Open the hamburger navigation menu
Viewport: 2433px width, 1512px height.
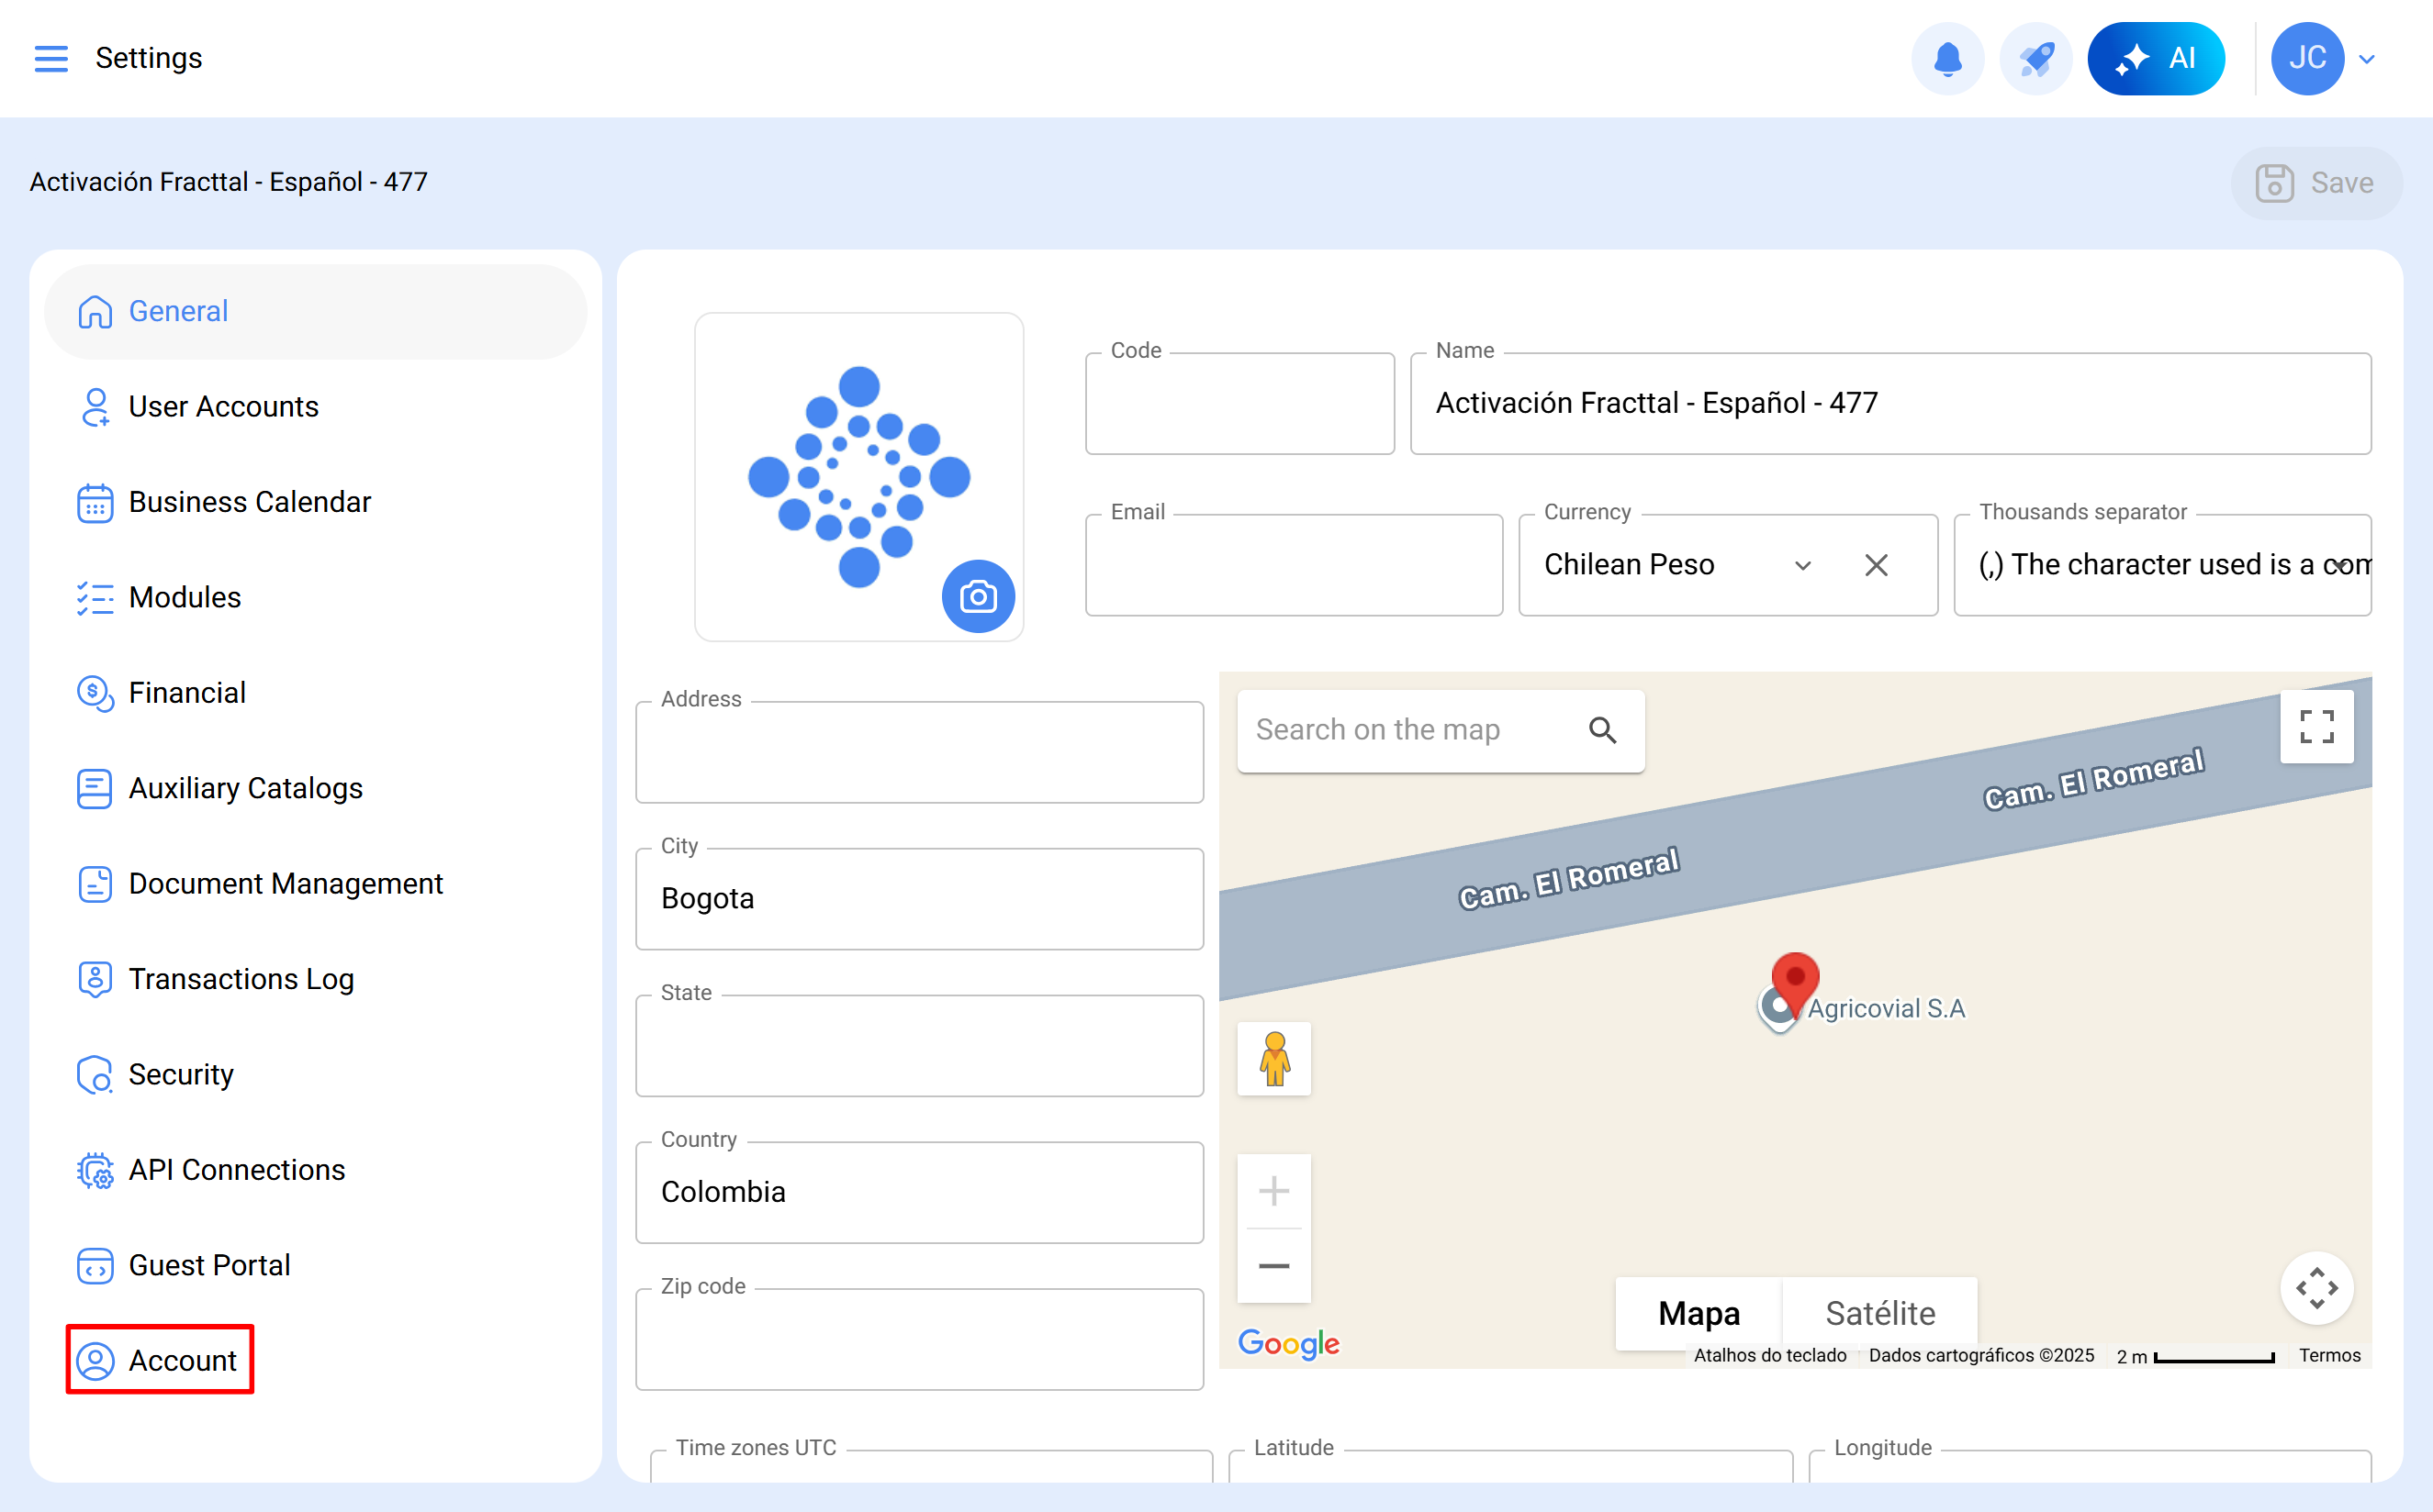click(x=51, y=58)
